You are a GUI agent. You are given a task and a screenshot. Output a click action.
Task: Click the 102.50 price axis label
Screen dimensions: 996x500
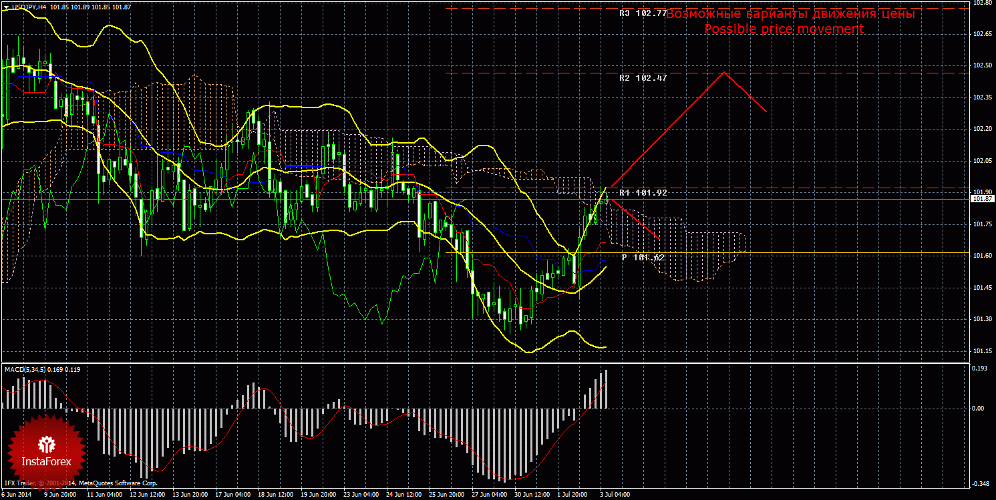[981, 65]
